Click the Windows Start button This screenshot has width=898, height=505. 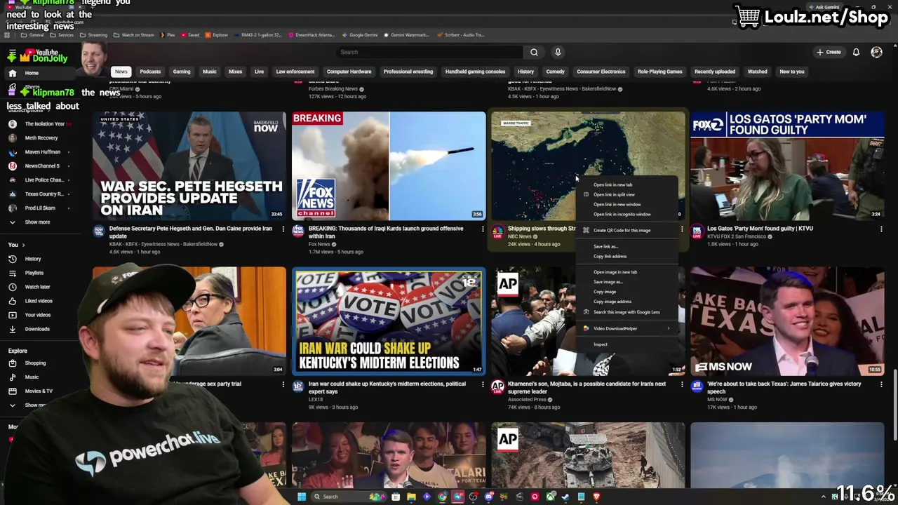coord(302,497)
